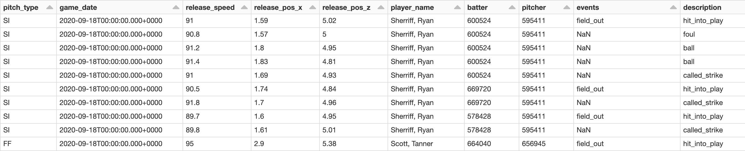The image size is (745, 151).
Task: Sort table by release_speed using arrow icon
Action: click(244, 7)
